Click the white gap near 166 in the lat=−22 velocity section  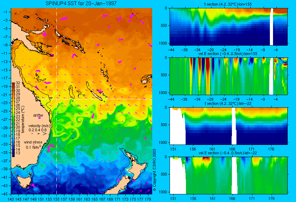tap(234, 176)
